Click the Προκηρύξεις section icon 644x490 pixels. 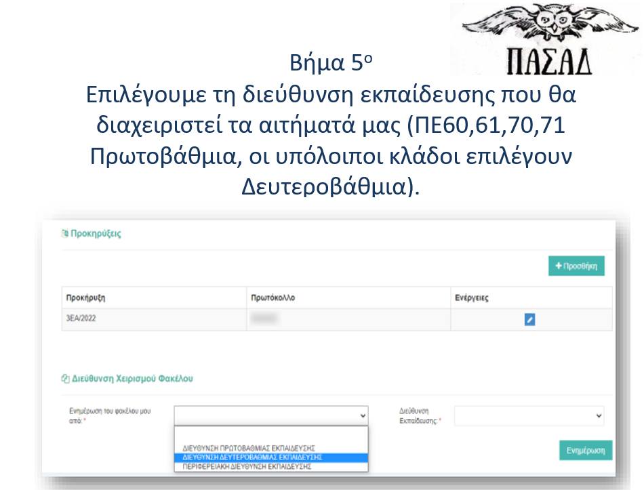[x=65, y=234]
